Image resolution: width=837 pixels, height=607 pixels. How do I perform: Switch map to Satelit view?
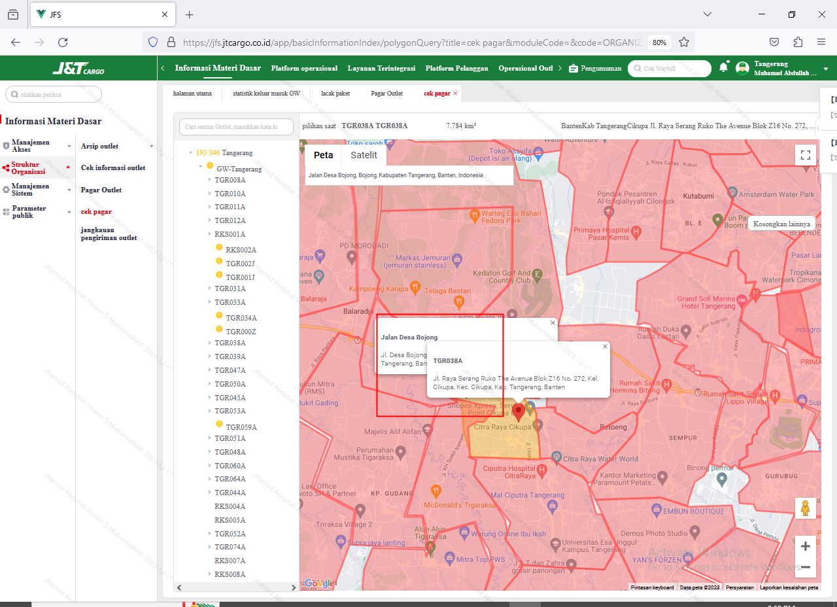point(364,155)
